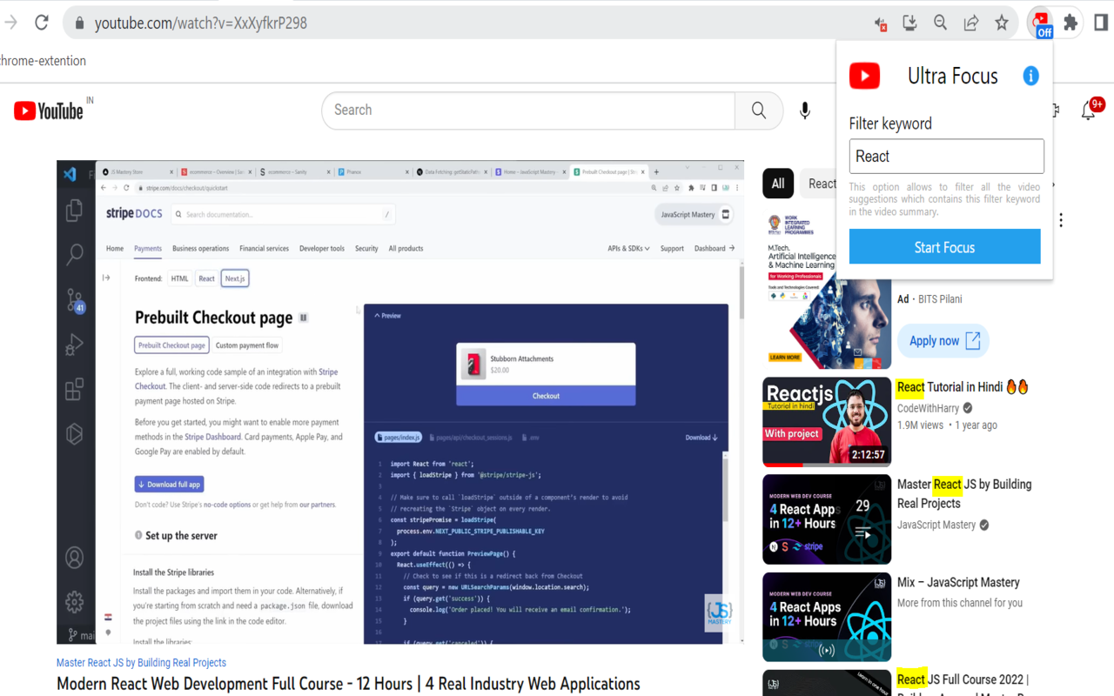Screen dimensions: 1114x696
Task: Click the verified badge next to JavaScript Mastery
Action: point(984,525)
